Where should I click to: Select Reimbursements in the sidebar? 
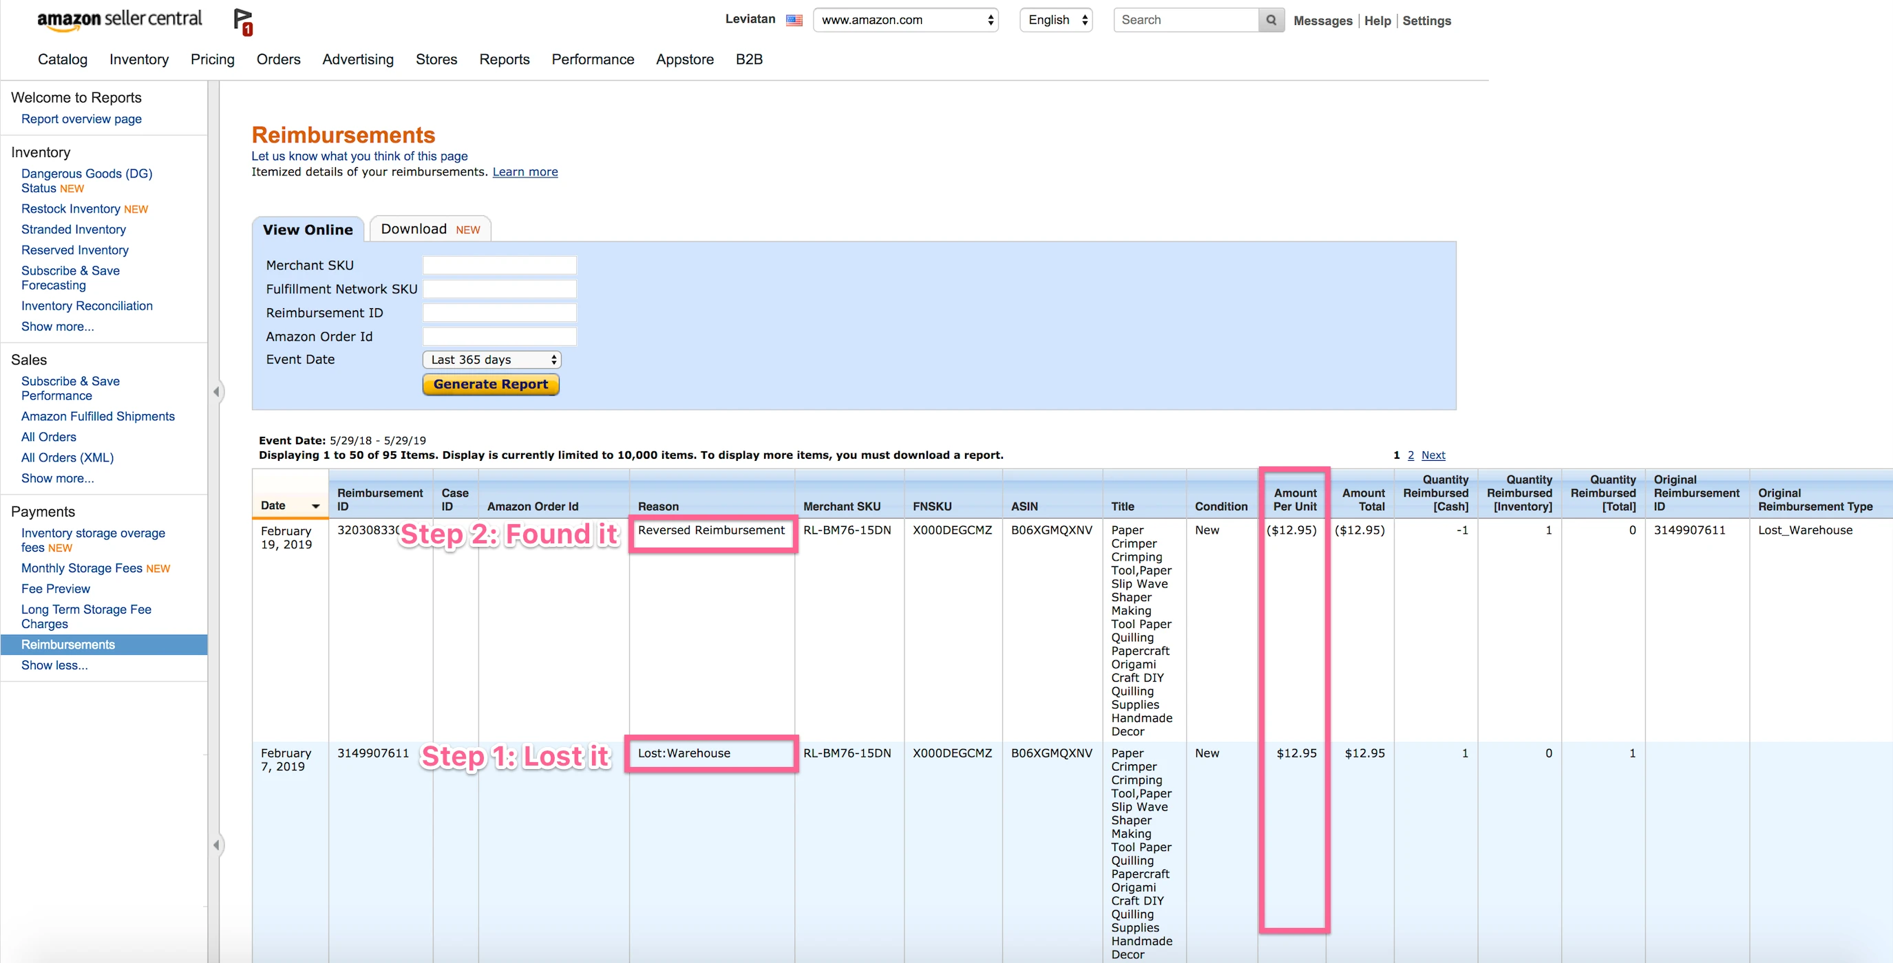(104, 645)
